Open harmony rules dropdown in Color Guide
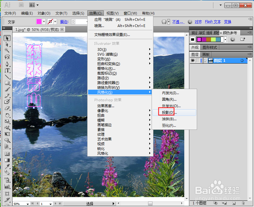254x207 pixels. click(225, 39)
